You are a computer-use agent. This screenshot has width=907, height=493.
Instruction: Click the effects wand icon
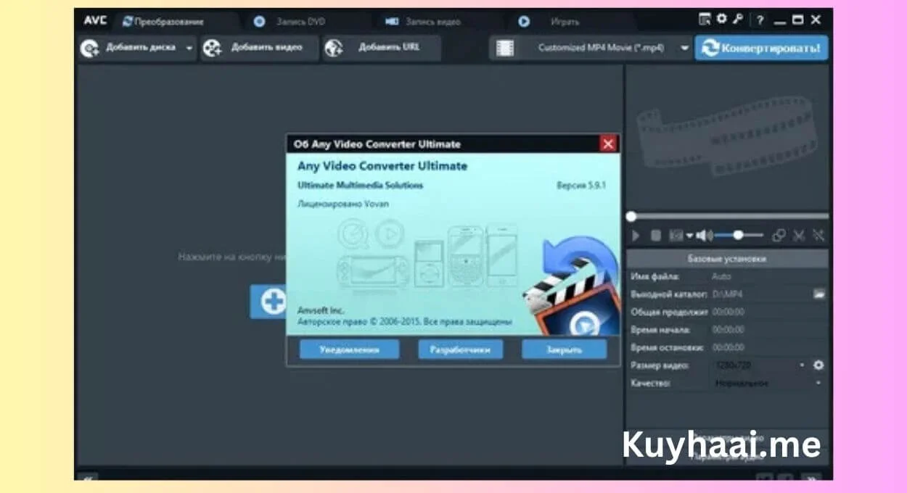[x=818, y=235]
